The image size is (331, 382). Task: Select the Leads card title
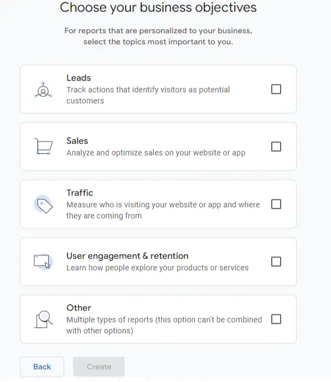[x=79, y=78]
